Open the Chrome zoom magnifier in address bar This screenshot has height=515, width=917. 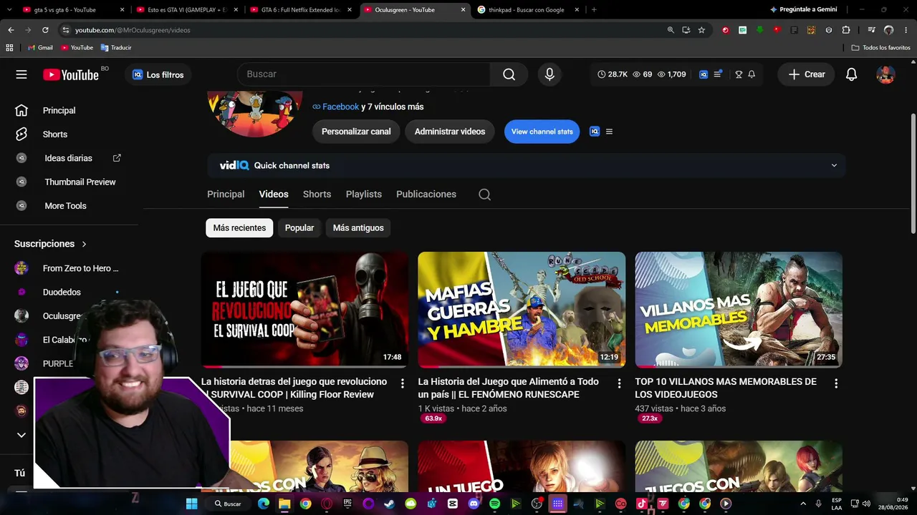pos(671,30)
